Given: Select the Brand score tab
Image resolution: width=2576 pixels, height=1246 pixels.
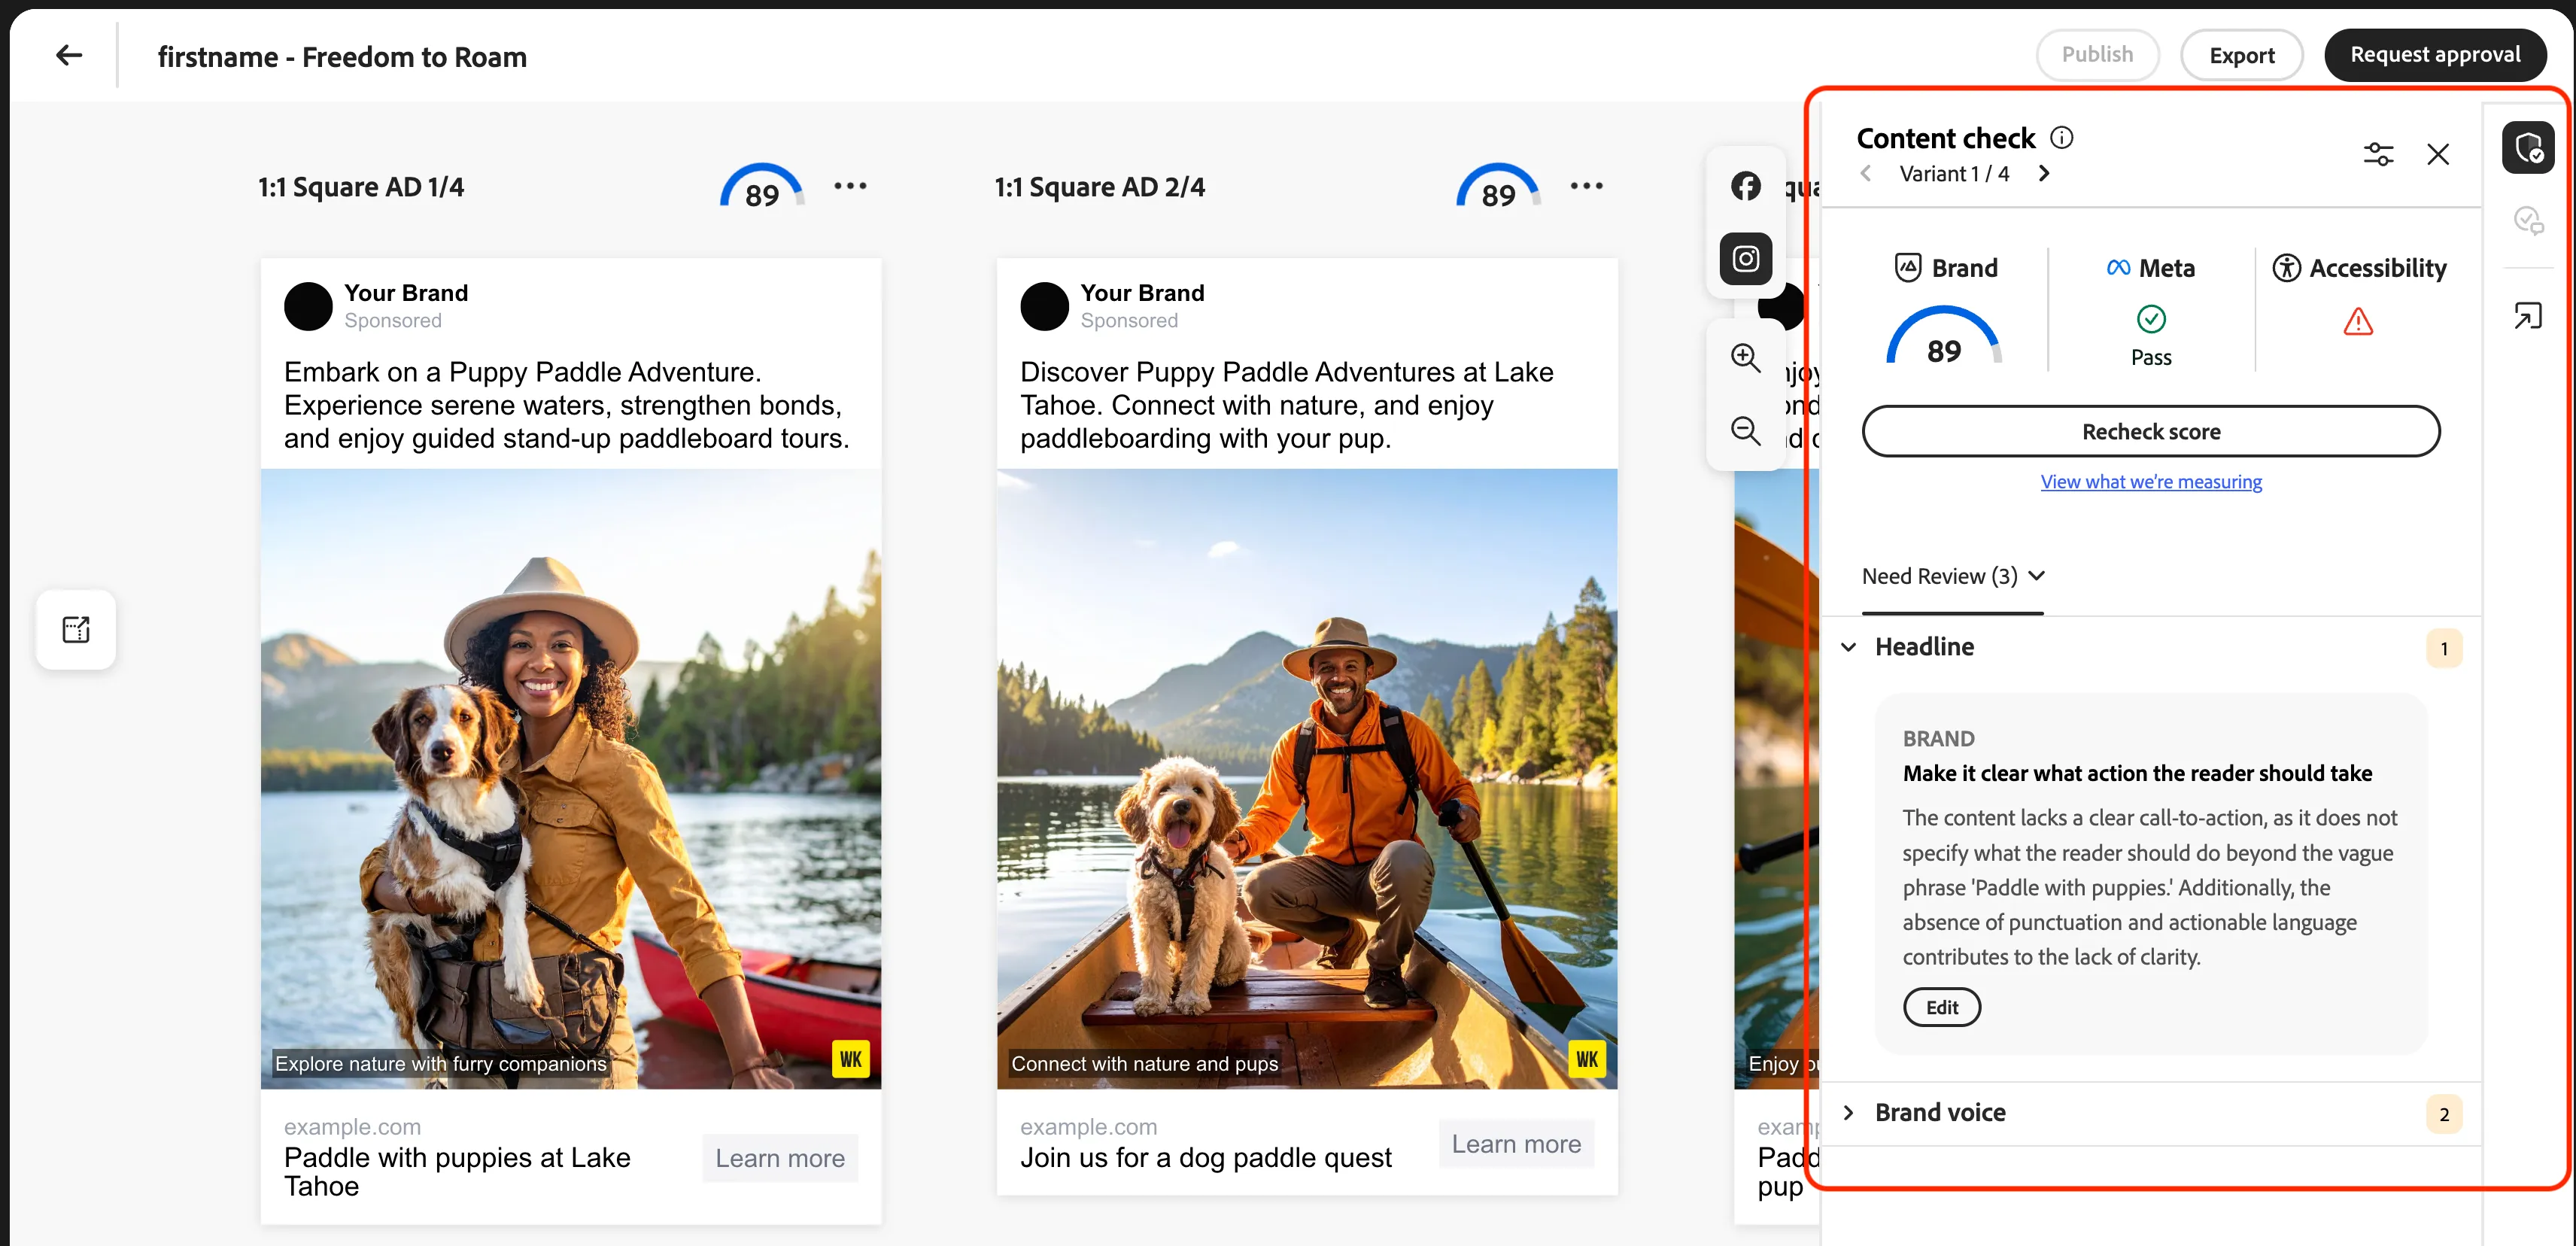Looking at the screenshot, I should point(1946,308).
